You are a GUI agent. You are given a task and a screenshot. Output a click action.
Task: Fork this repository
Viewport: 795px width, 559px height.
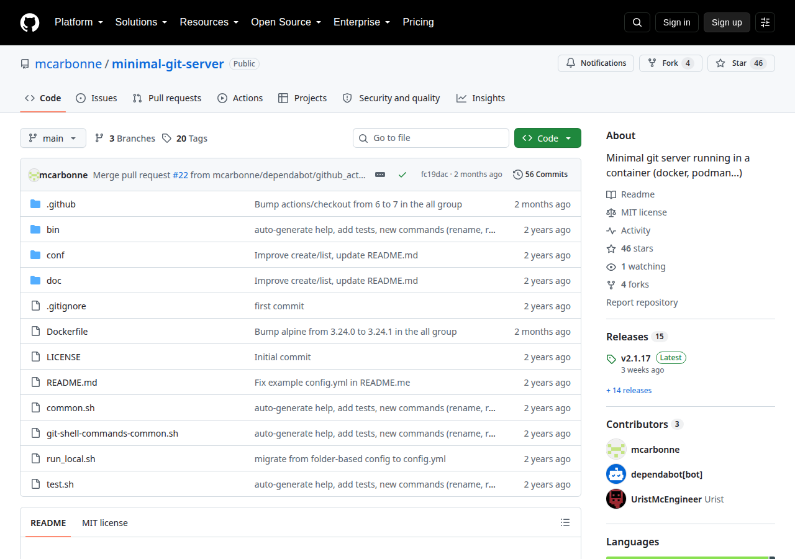pyautogui.click(x=671, y=63)
